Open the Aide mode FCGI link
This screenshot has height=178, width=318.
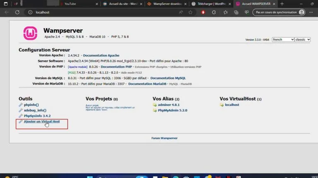point(131,72)
